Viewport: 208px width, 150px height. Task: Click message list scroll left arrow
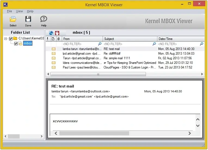click(x=48, y=74)
